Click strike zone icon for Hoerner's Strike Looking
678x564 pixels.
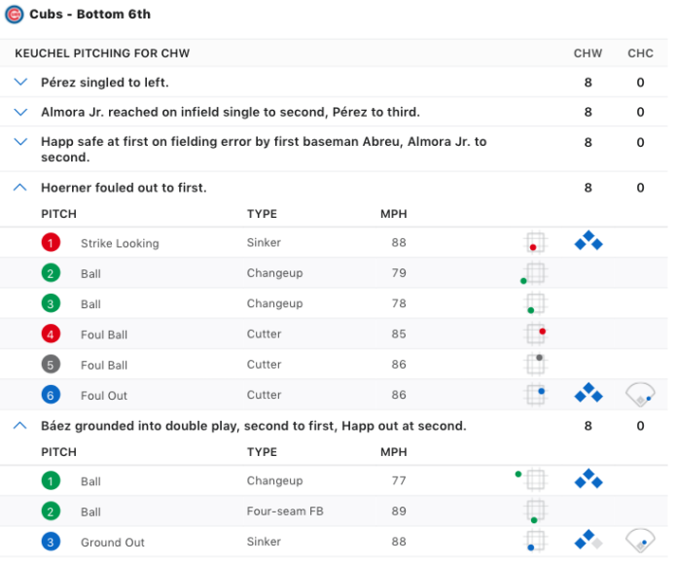(x=534, y=242)
